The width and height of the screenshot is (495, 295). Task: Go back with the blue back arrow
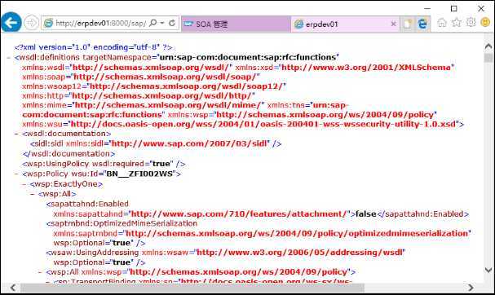11,22
